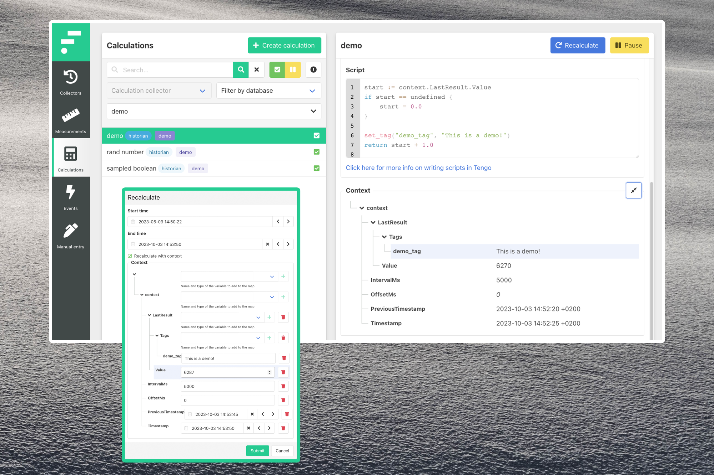
Task: Click the green search magnifier button
Action: point(241,69)
